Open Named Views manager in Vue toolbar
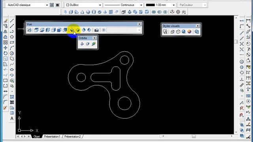This screenshot has width=253, height=142. (x=29, y=30)
